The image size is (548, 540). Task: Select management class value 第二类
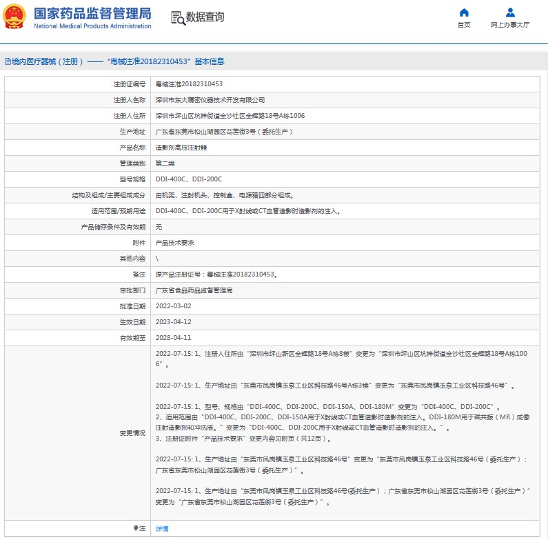pyautogui.click(x=165, y=163)
